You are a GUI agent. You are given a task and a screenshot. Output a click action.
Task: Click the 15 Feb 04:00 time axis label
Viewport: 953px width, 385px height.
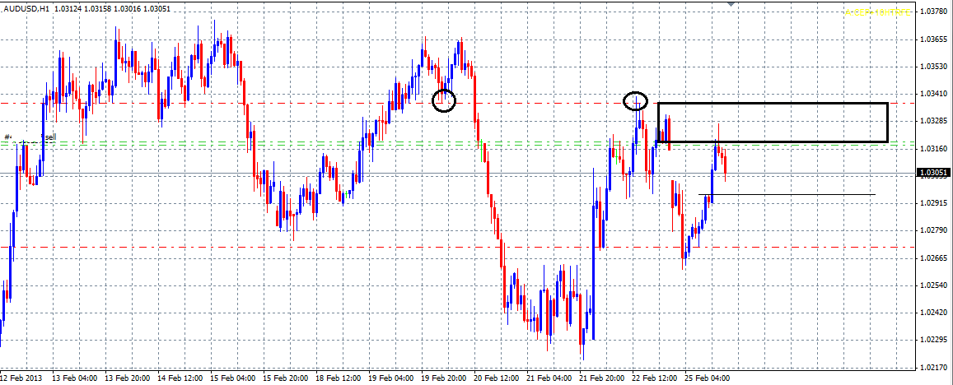coord(232,378)
